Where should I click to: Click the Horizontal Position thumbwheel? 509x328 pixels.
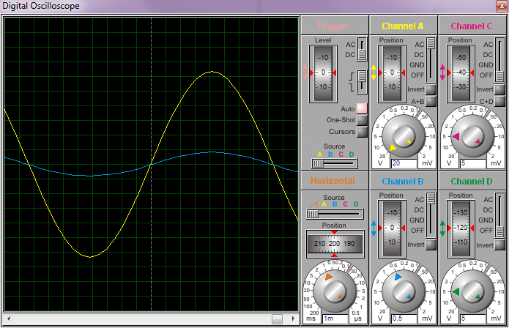click(x=335, y=244)
